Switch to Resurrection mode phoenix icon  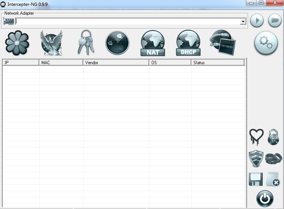click(51, 43)
